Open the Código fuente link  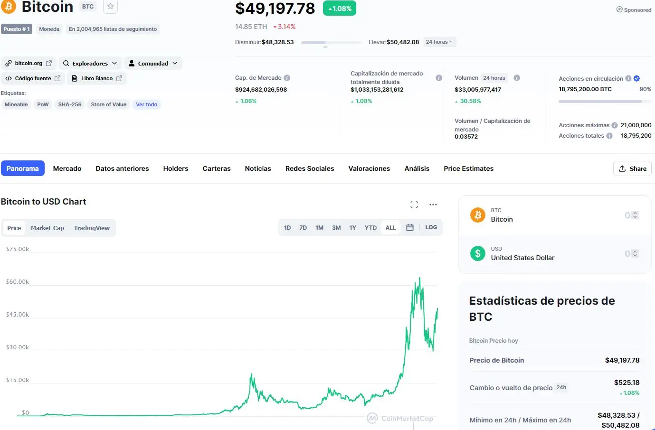pos(33,78)
